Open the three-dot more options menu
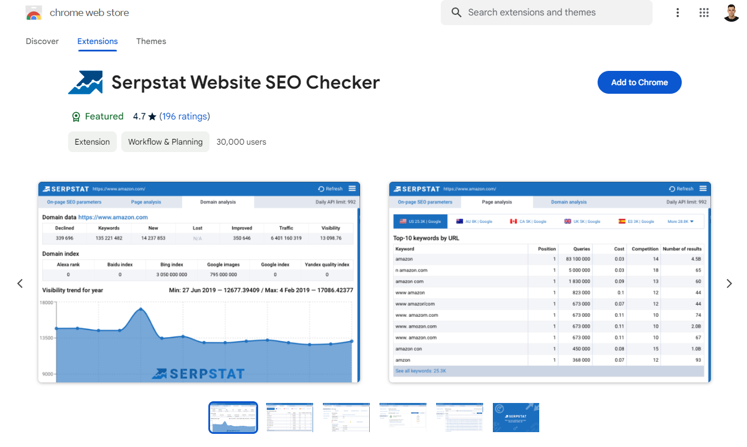Image resolution: width=747 pixels, height=447 pixels. tap(678, 13)
